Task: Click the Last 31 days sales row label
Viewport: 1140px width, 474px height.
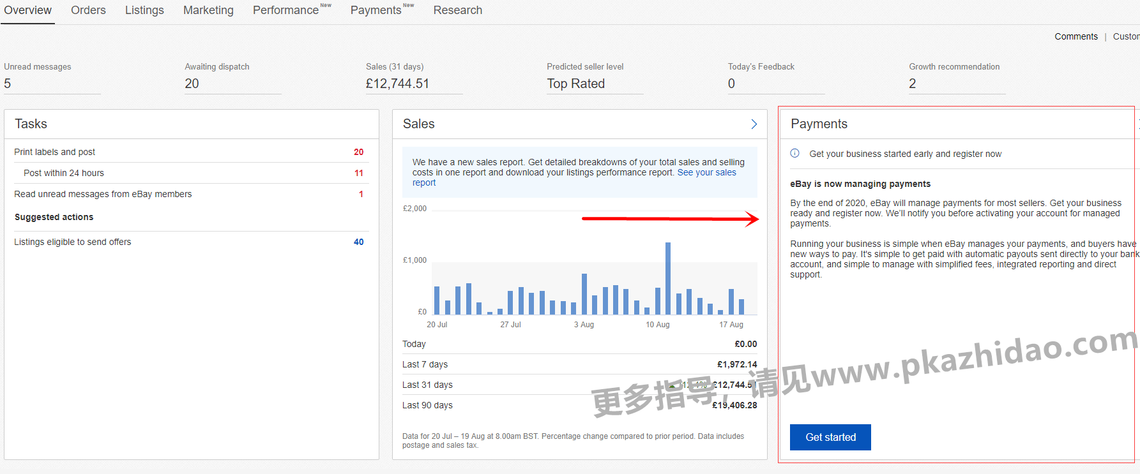Action: pos(427,385)
